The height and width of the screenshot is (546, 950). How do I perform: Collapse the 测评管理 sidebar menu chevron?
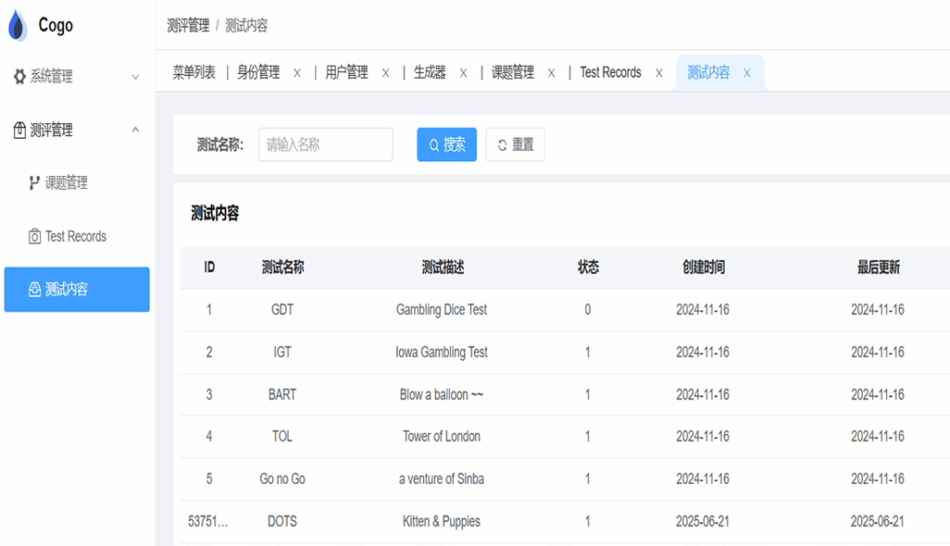click(x=135, y=130)
